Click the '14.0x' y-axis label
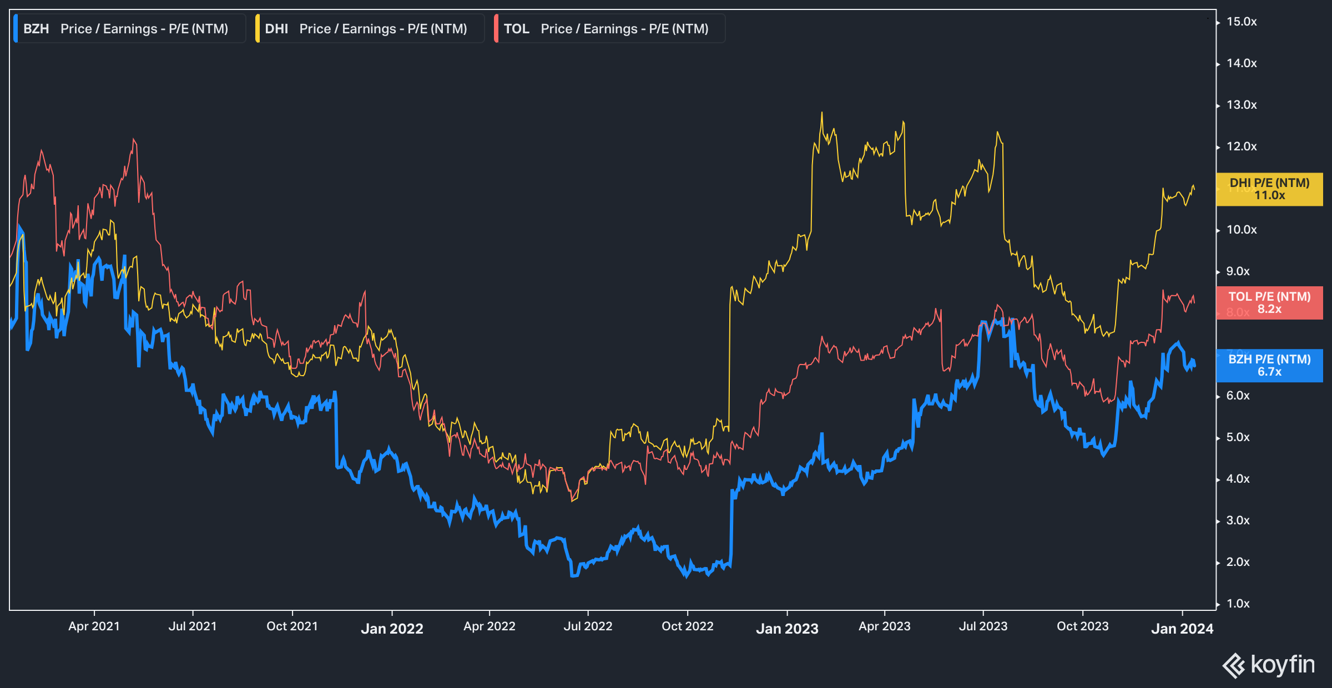 (1242, 63)
